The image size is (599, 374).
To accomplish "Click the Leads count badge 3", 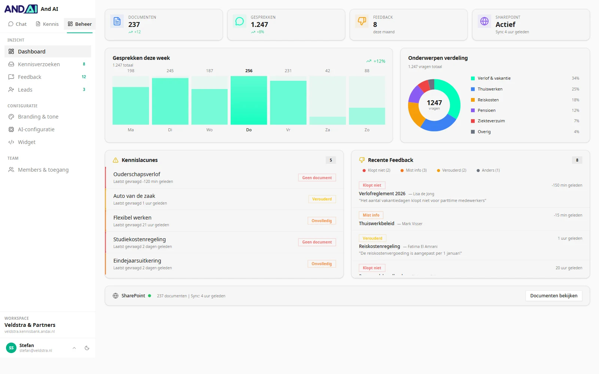I will tap(84, 90).
